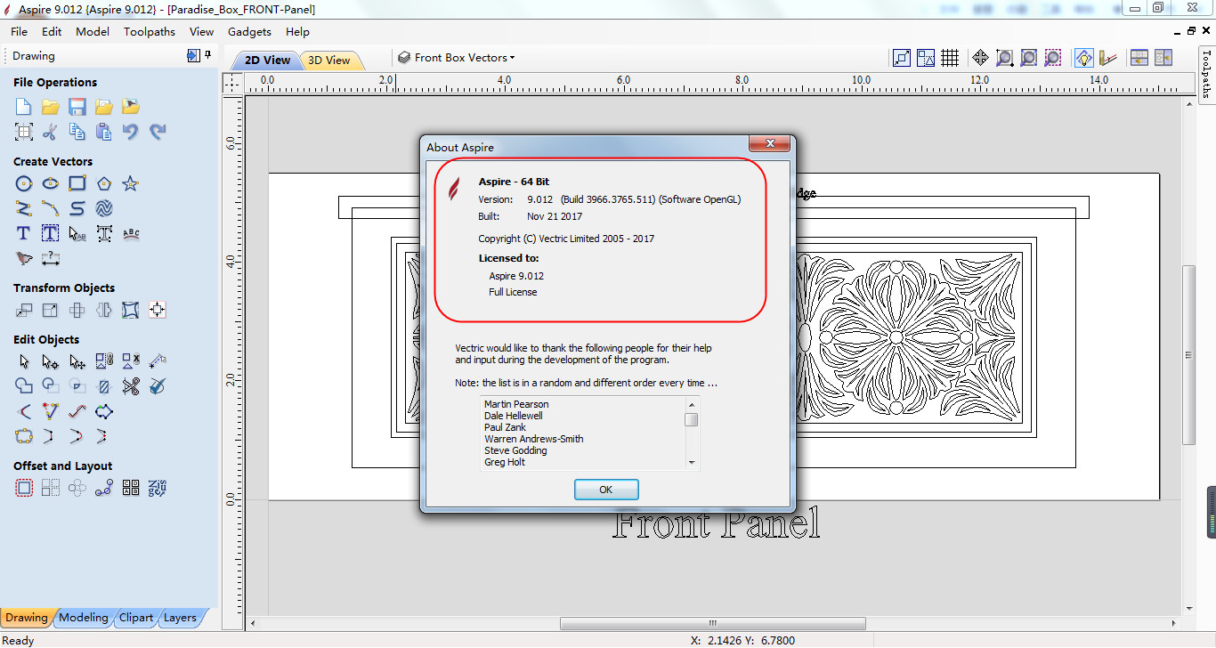Select Martin Pearson in credits list
This screenshot has width=1216, height=648.
pyautogui.click(x=516, y=404)
